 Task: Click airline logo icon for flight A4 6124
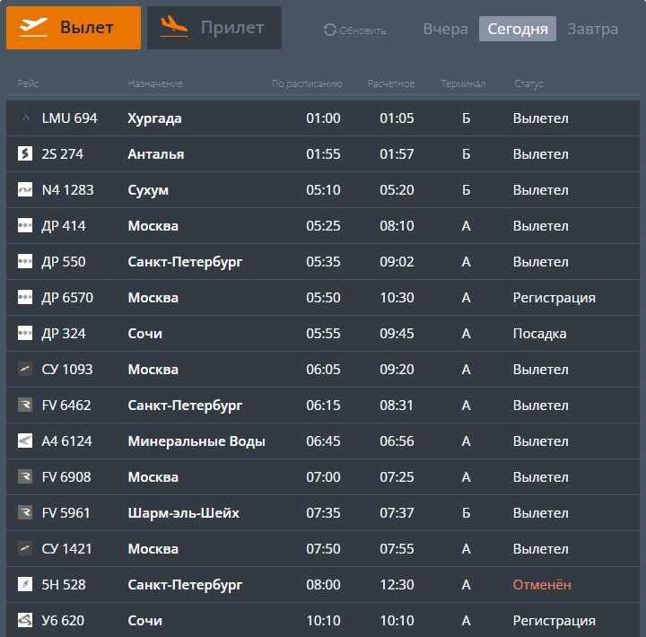click(x=25, y=441)
